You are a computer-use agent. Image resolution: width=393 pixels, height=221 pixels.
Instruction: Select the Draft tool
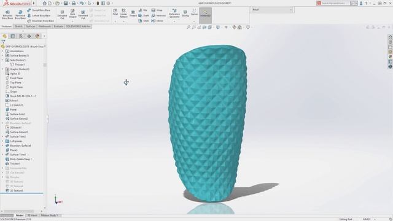(x=144, y=15)
